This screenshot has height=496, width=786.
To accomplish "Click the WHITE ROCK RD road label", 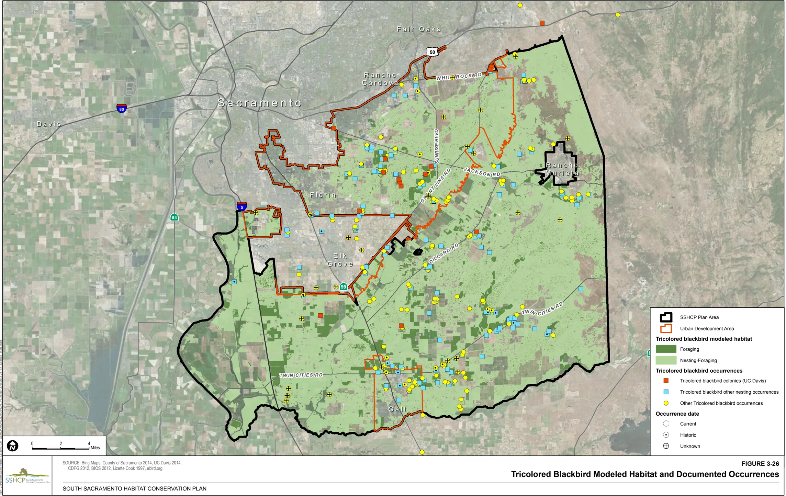I will [x=459, y=77].
